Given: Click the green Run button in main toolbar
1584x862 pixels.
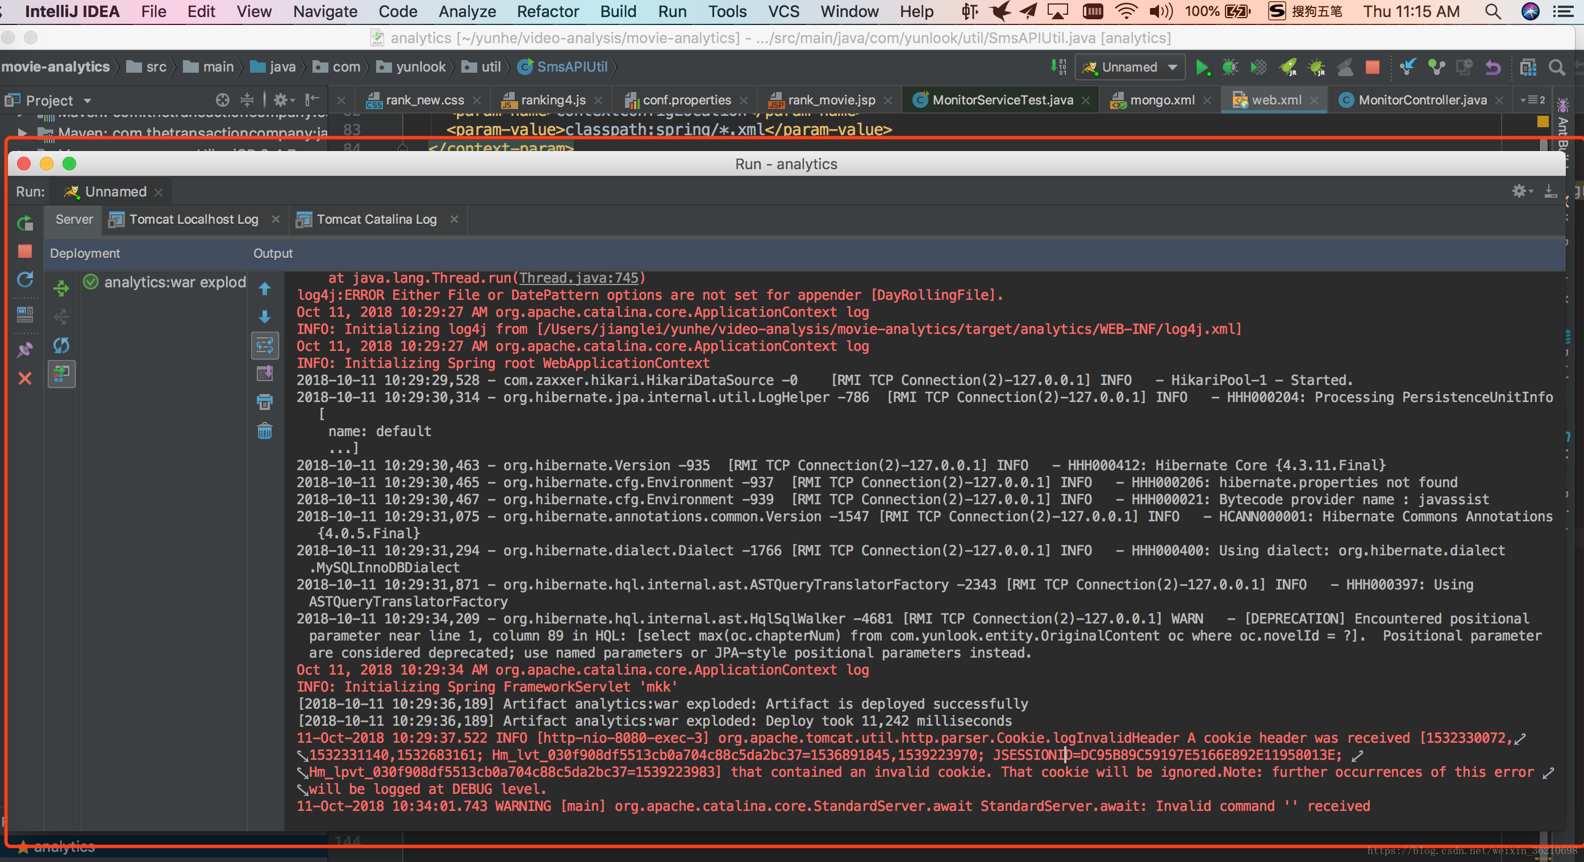Looking at the screenshot, I should point(1202,67).
